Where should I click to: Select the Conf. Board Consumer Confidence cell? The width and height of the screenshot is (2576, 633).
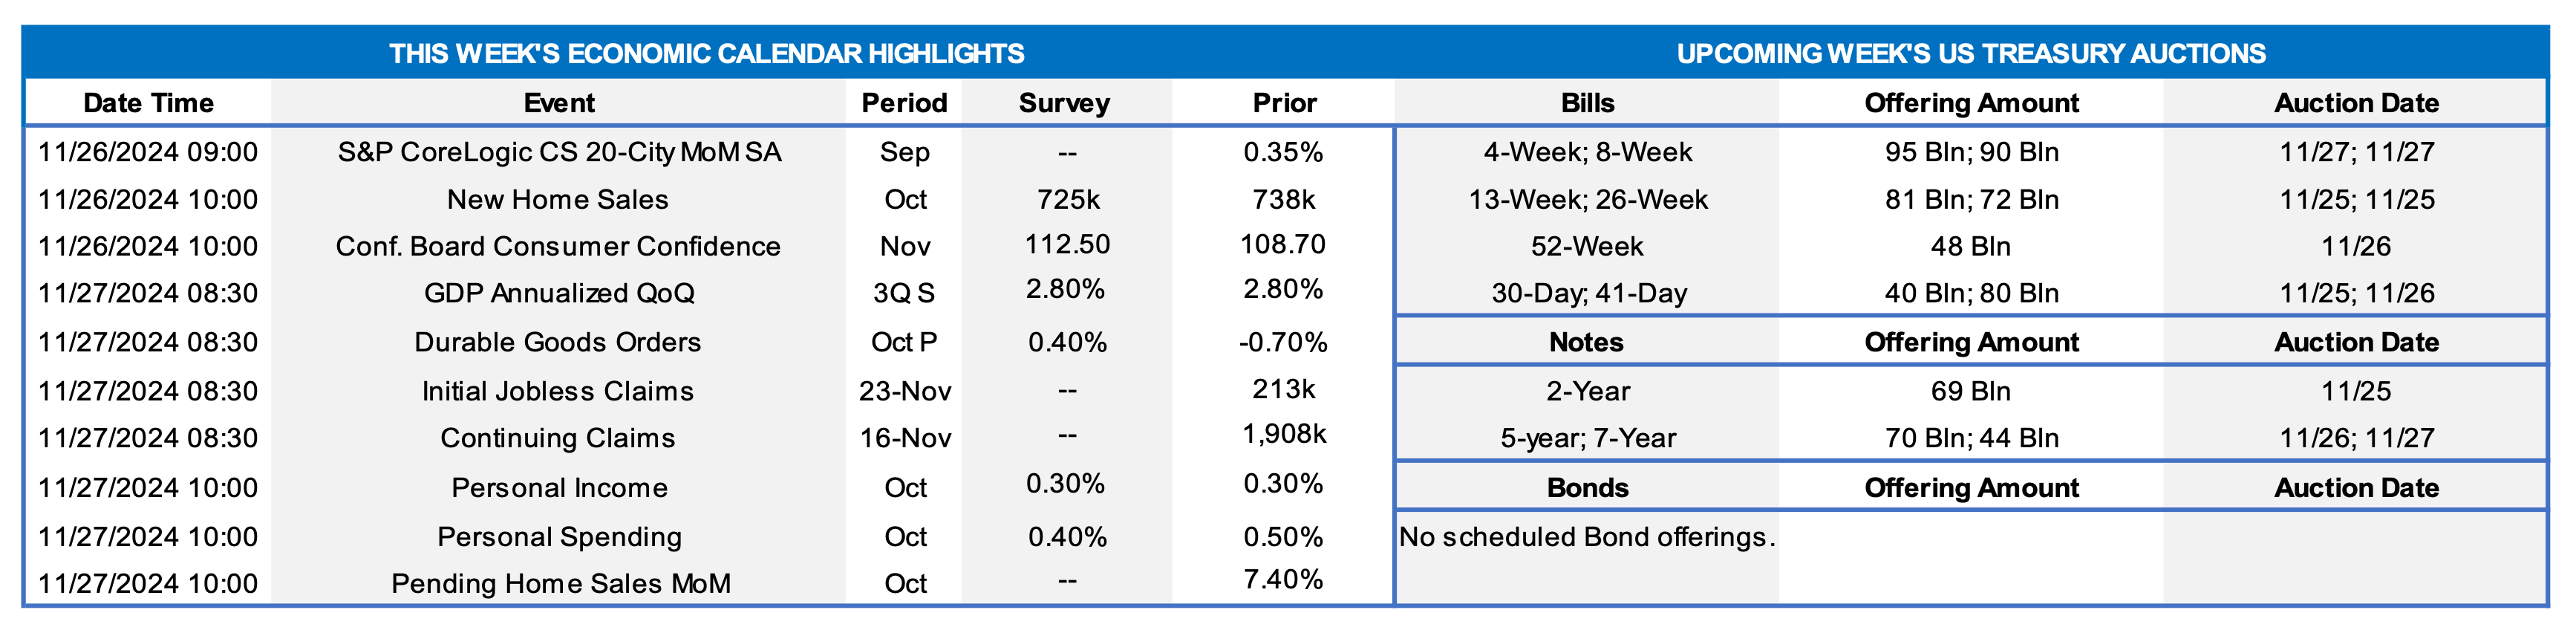tap(558, 247)
